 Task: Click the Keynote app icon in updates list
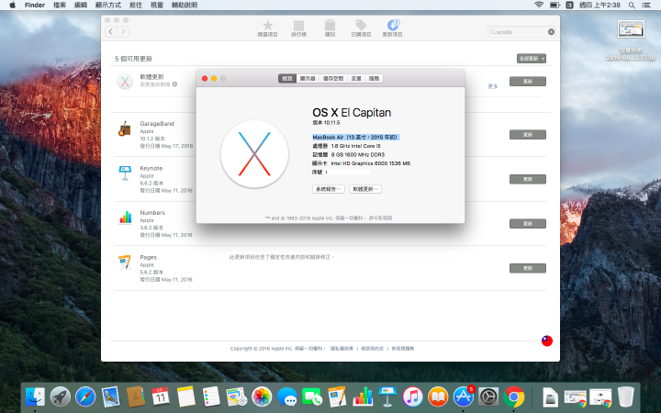[x=125, y=173]
